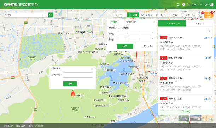Play video for the second fire alarm entry
This screenshot has width=216, height=128.
210,58
